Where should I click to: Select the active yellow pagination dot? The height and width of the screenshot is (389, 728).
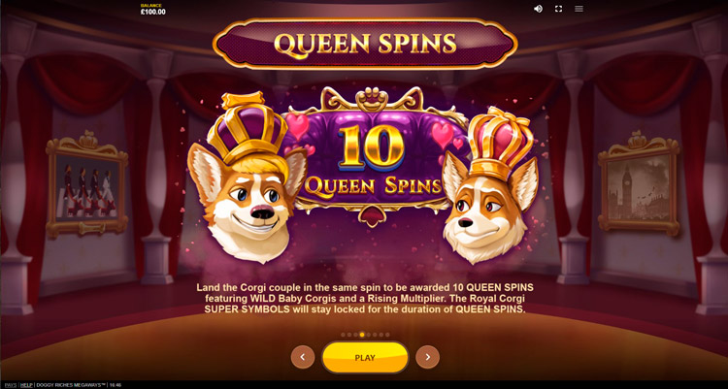pos(362,335)
